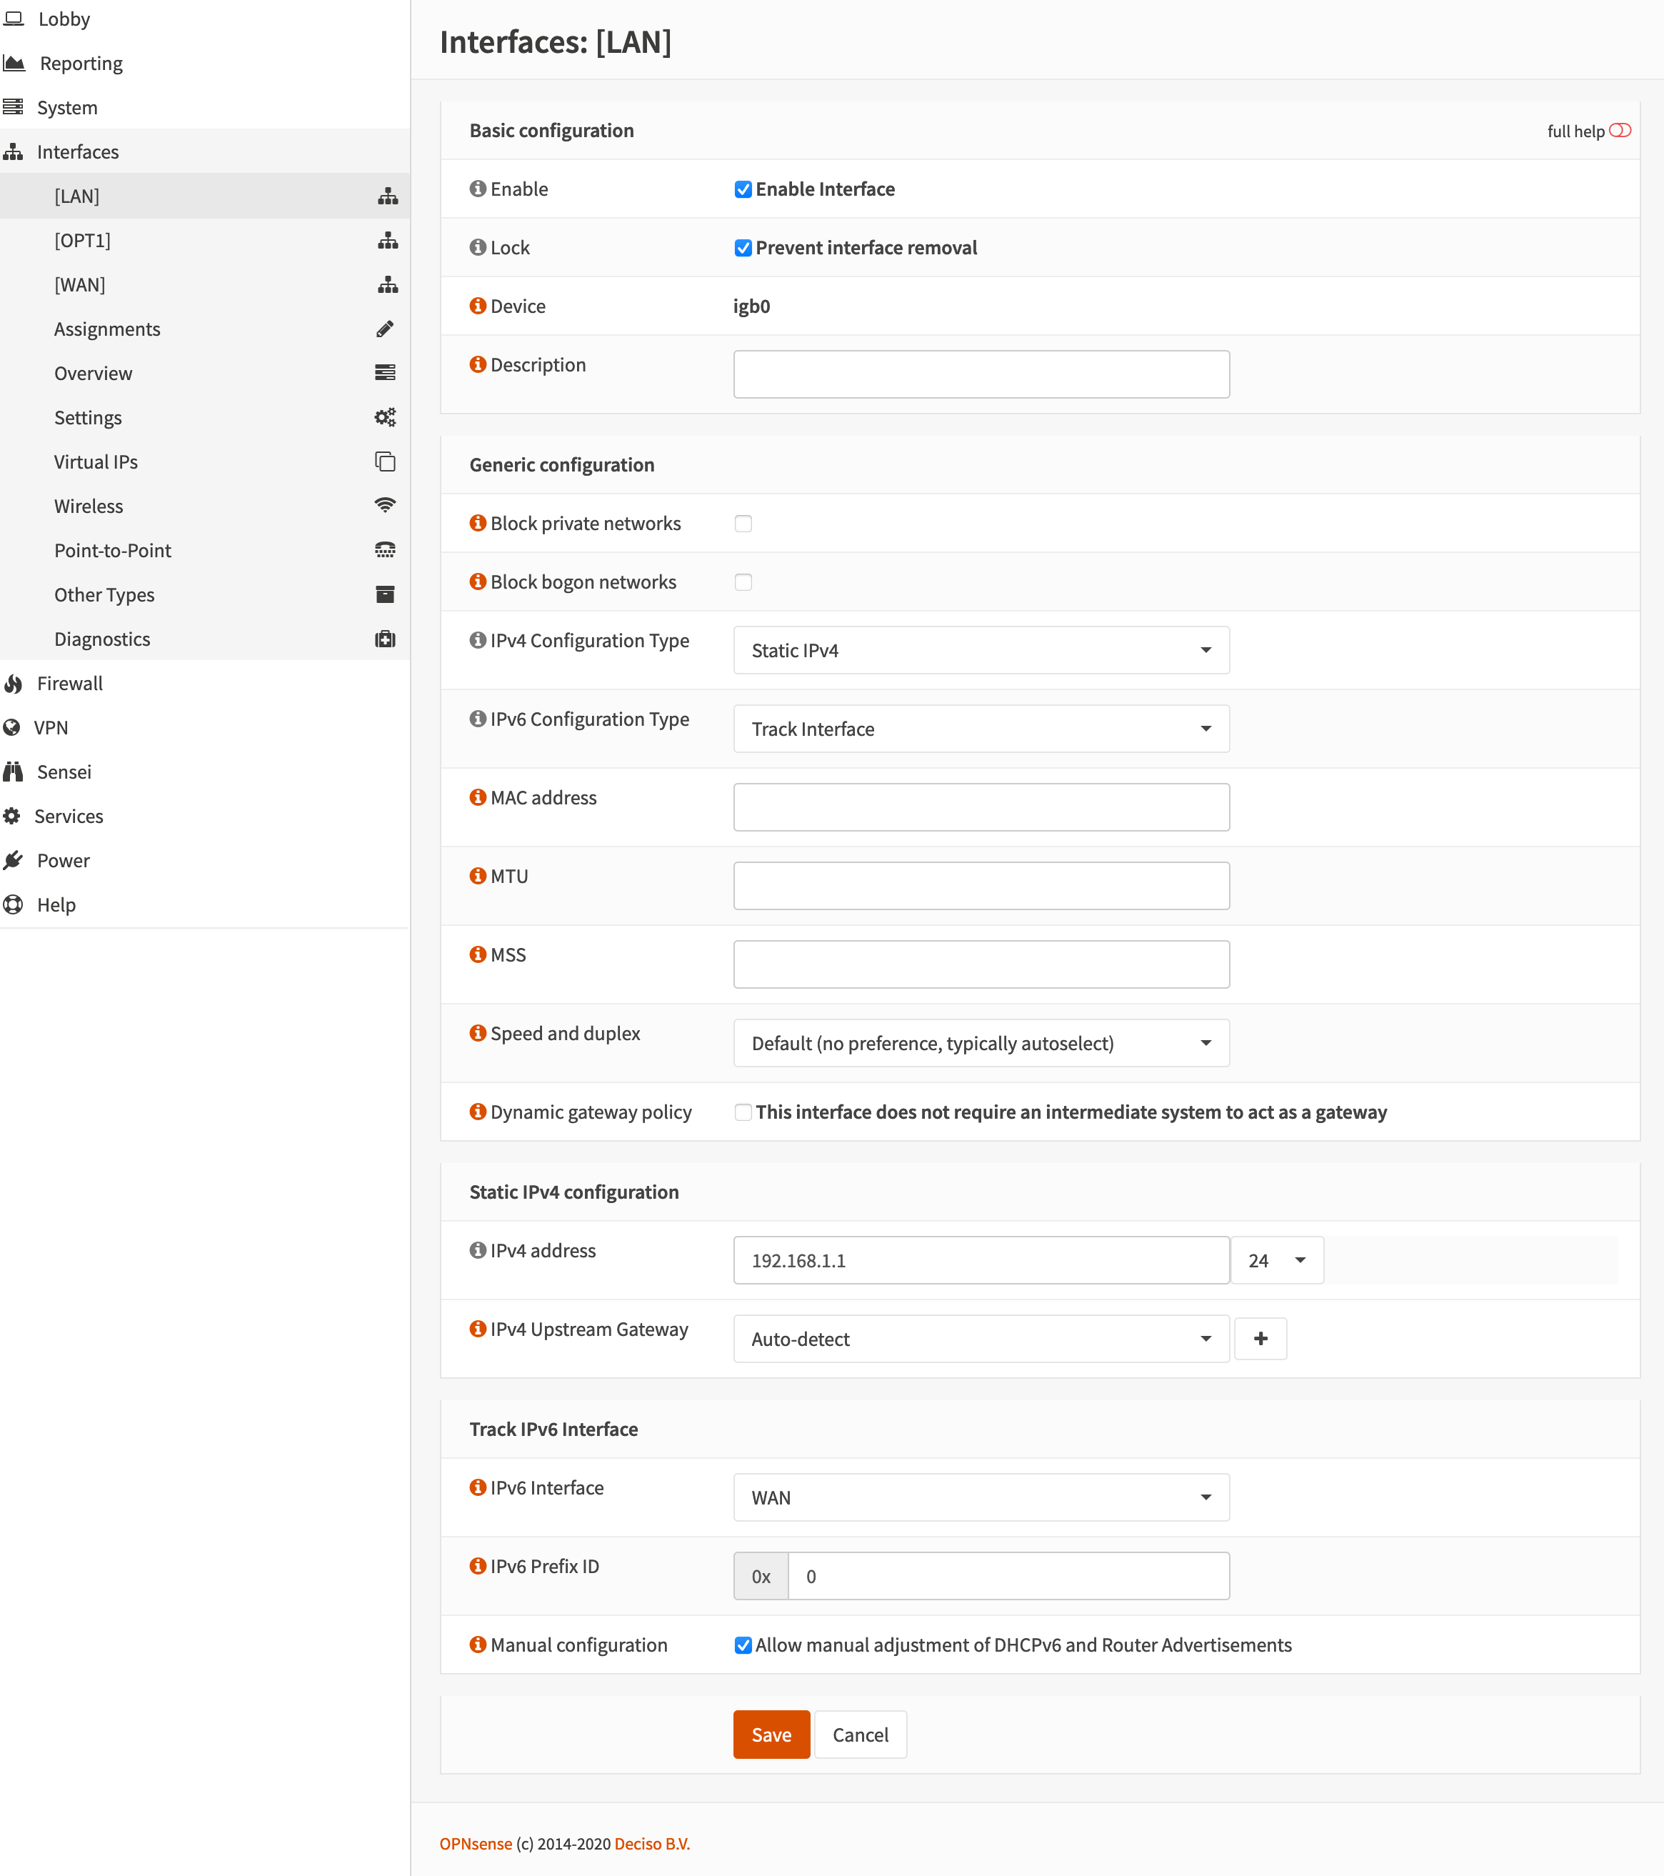Viewport: 1664px width, 1876px height.
Task: Click the IPv4 address field 192.168.1.1
Action: [981, 1260]
